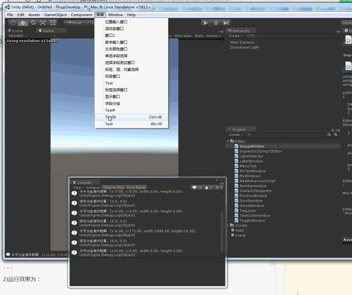Select the InspectorZiDingYIEditor script
The height and width of the screenshot is (295, 352).
click(261, 151)
